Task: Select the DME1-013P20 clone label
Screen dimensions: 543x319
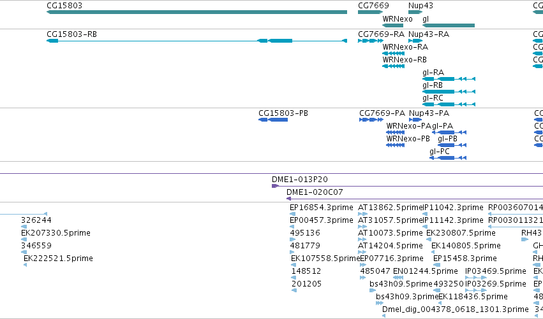Action: pyautogui.click(x=299, y=180)
